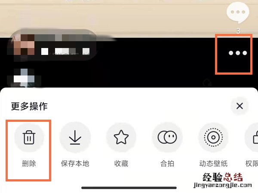Click the jingyanzongjie.com watermark link
Screen dimensions: 258x193
point(223,185)
